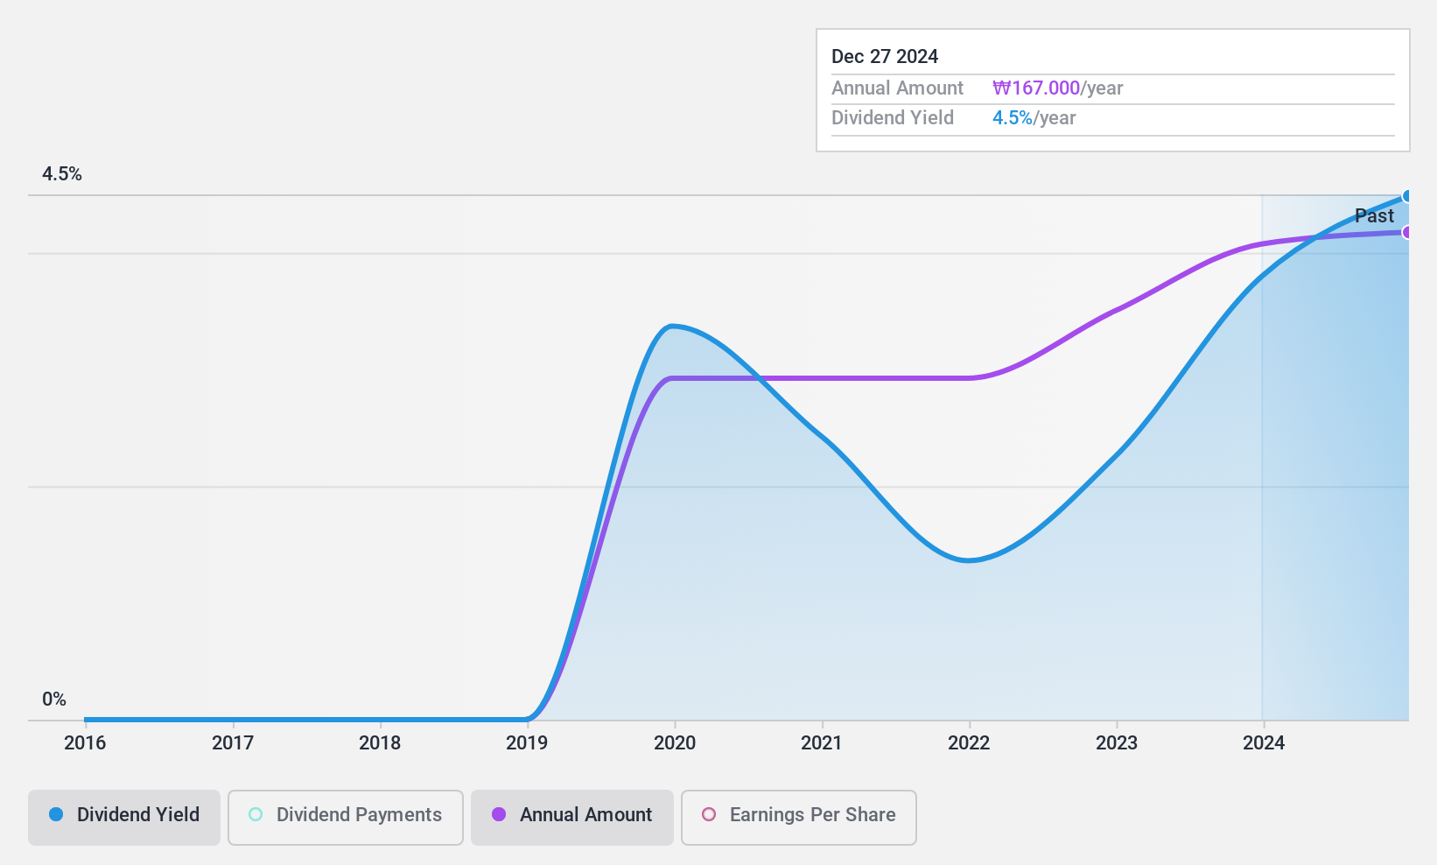This screenshot has height=865, width=1437.
Task: Select the 2021 x-axis label
Action: [x=822, y=743]
